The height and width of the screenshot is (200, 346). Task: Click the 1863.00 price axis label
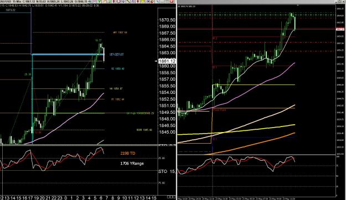click(167, 53)
